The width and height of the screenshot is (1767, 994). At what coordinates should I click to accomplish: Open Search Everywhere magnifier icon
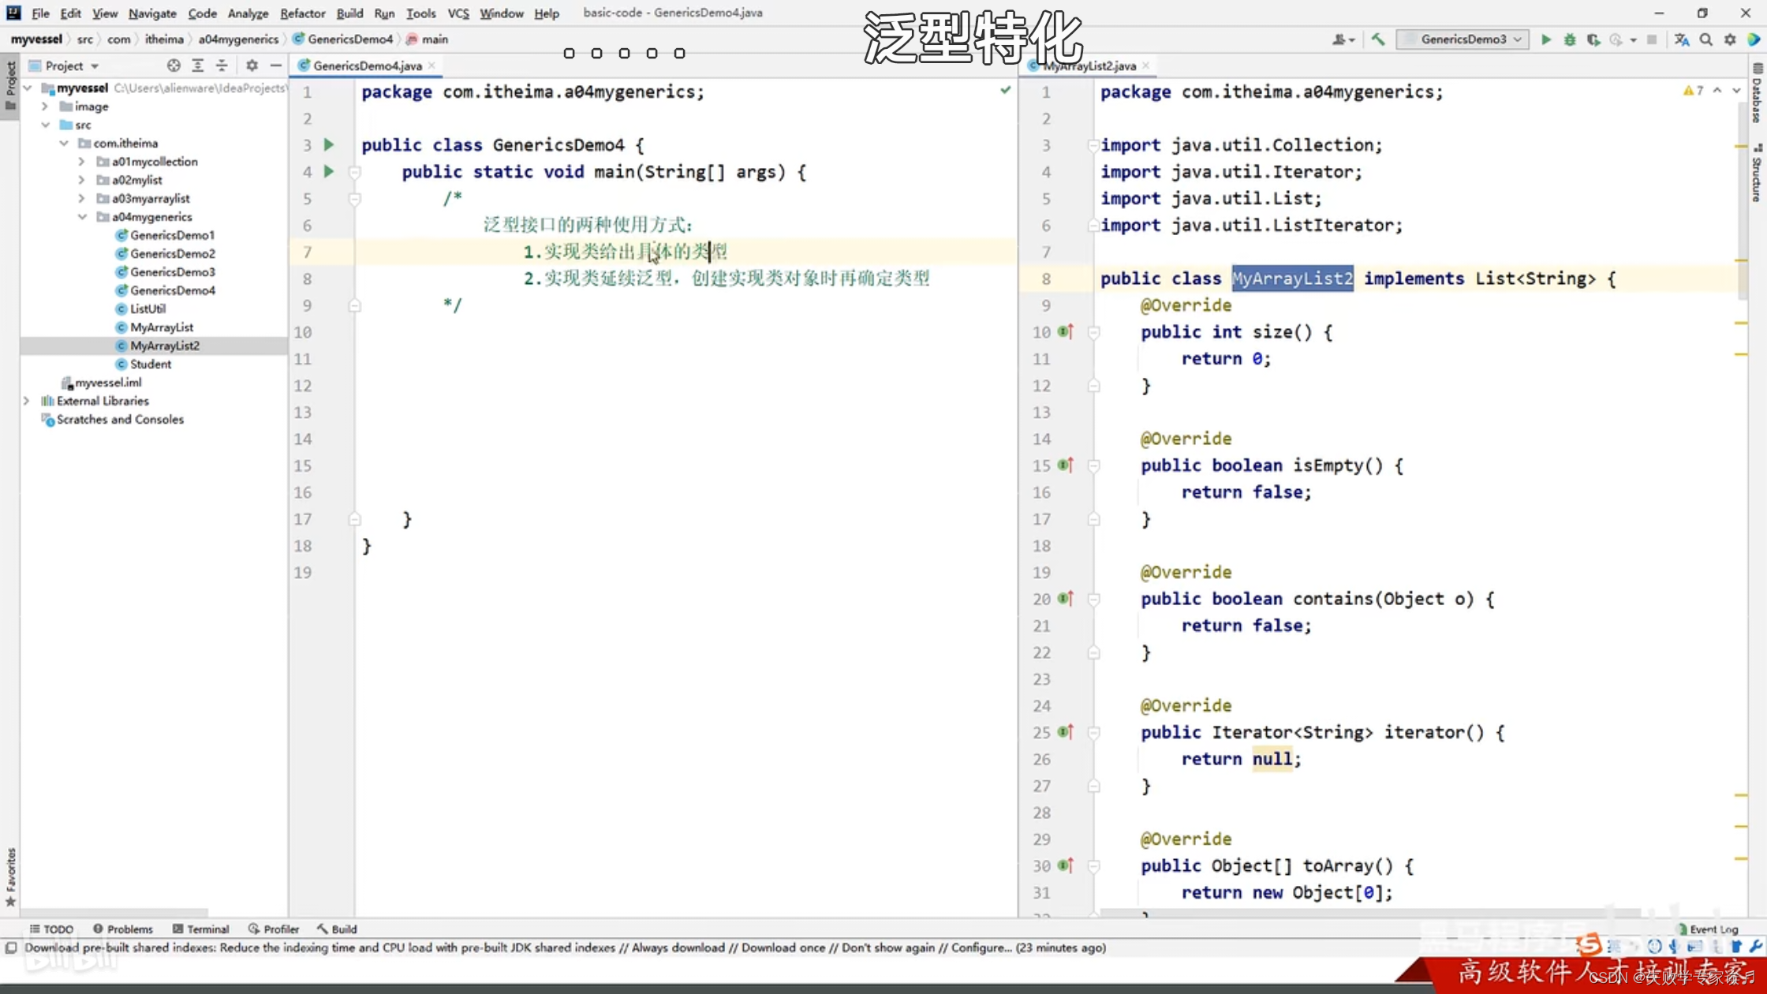point(1706,39)
